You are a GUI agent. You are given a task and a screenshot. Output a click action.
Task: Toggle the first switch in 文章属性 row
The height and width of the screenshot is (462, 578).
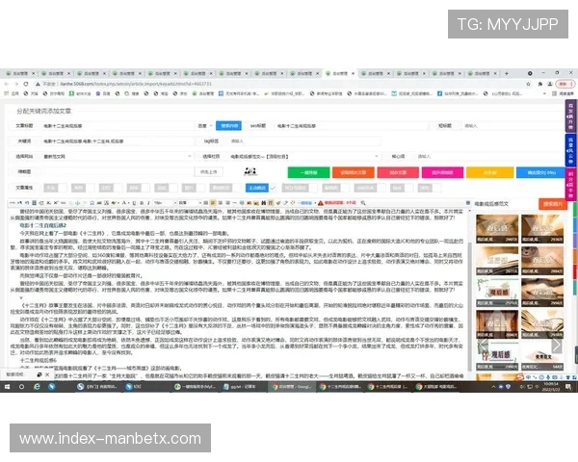click(x=55, y=188)
